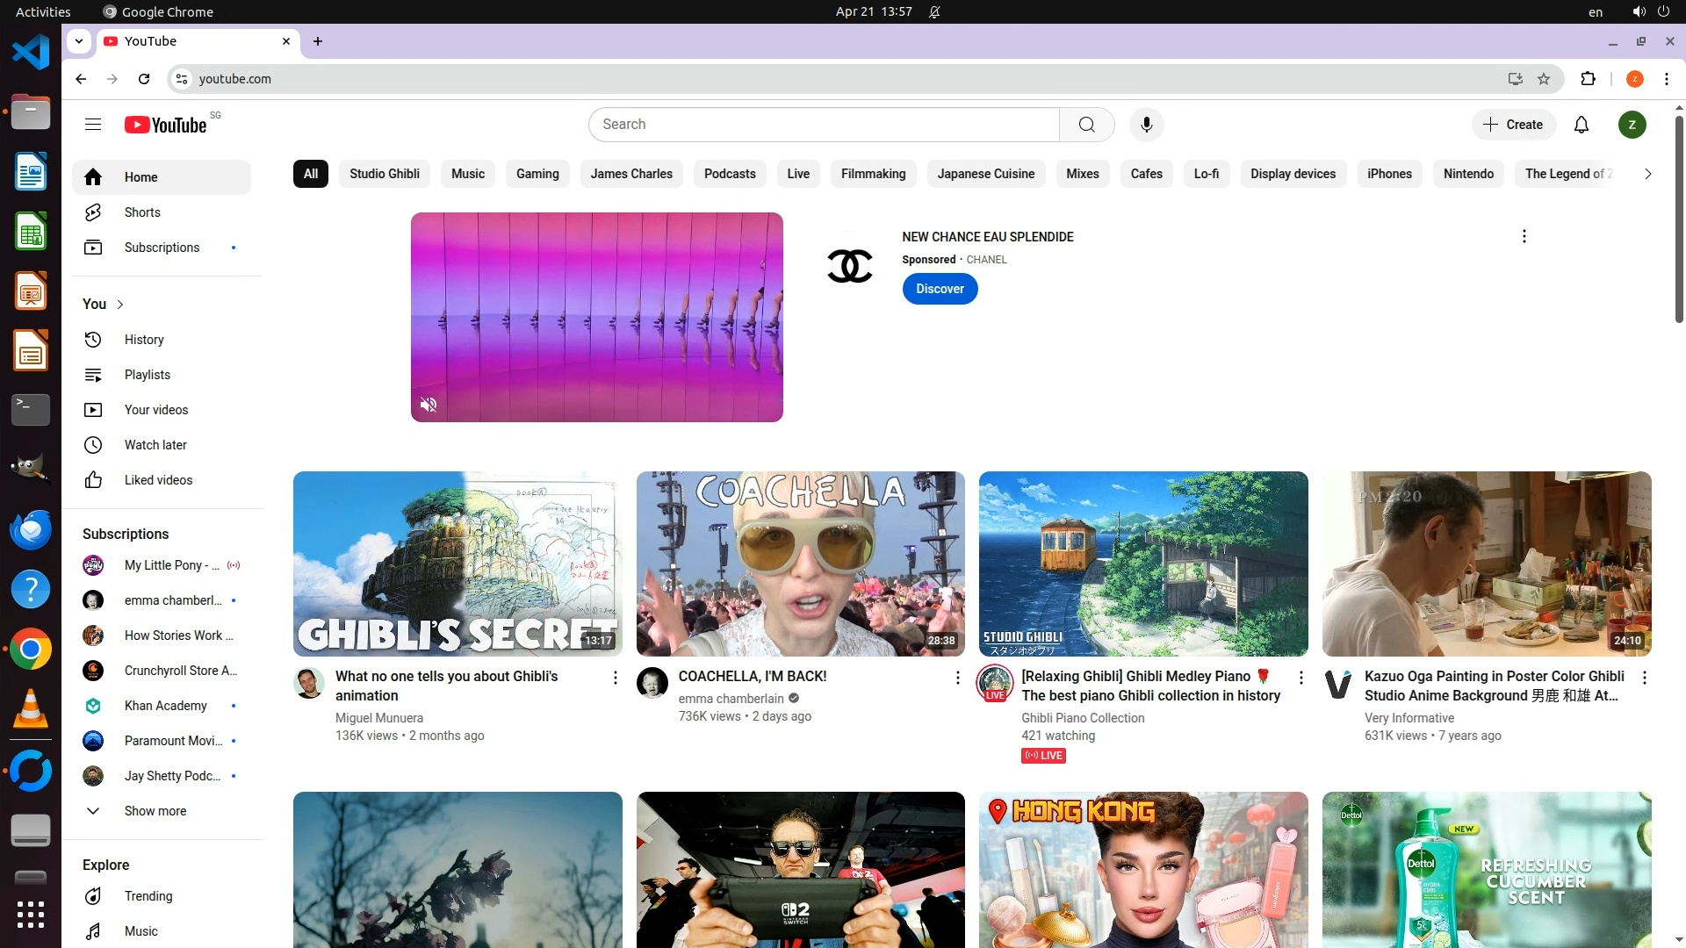Unmute the Chanel ad video
Image resolution: width=1686 pixels, height=948 pixels.
click(429, 405)
